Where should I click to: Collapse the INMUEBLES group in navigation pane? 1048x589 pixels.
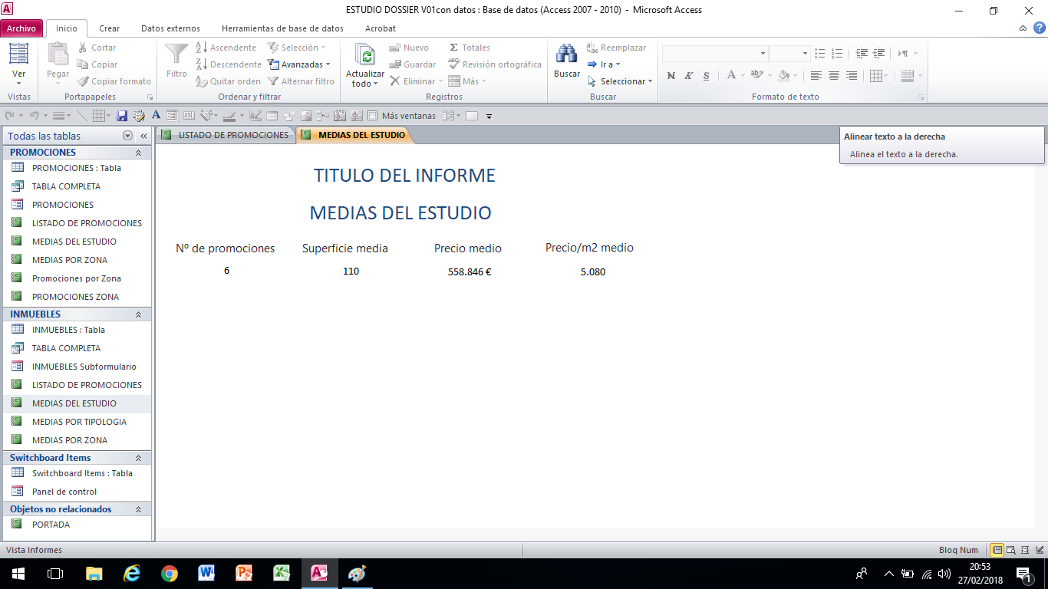(139, 314)
